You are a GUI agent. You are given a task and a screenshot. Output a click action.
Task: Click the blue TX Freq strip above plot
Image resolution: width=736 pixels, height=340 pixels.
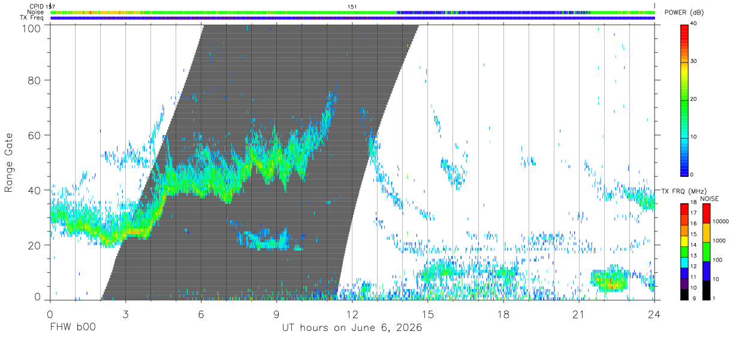352,18
